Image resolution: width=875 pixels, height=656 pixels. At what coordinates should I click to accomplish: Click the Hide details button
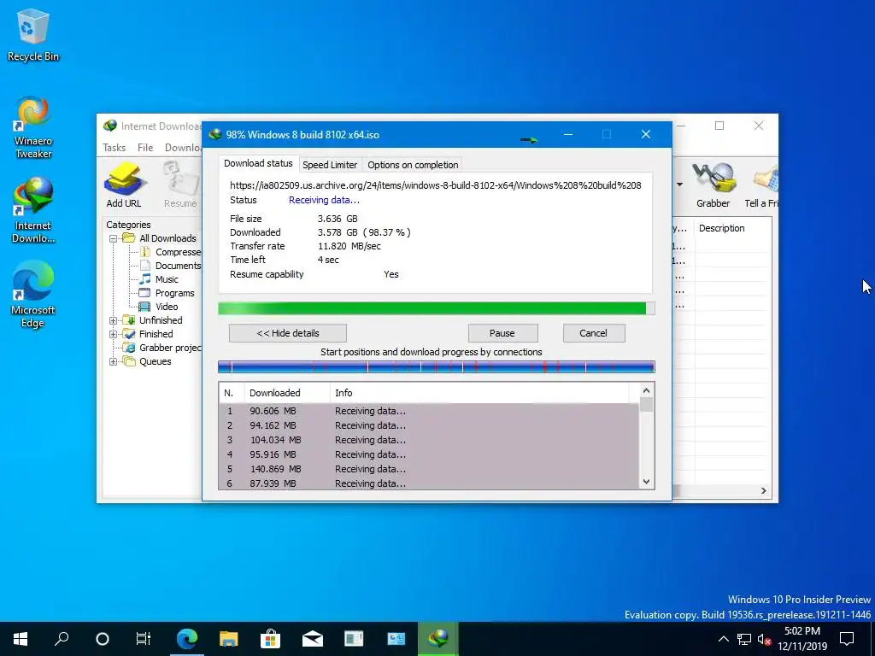click(287, 333)
